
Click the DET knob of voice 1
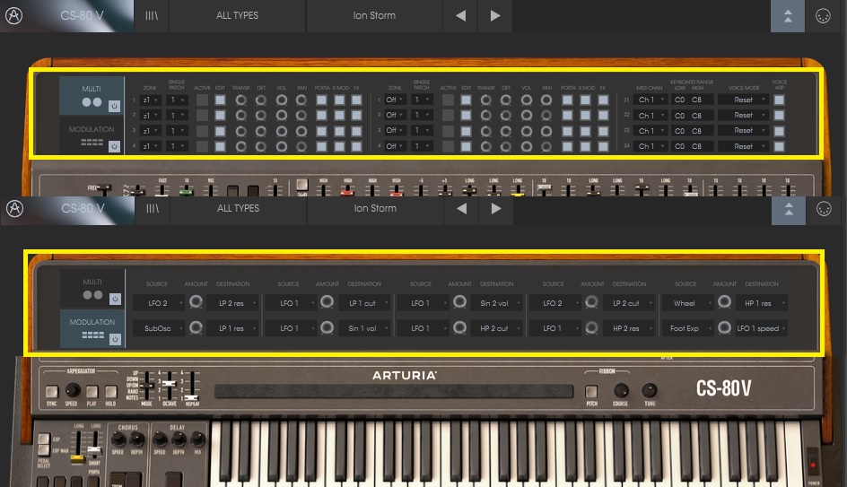click(261, 100)
